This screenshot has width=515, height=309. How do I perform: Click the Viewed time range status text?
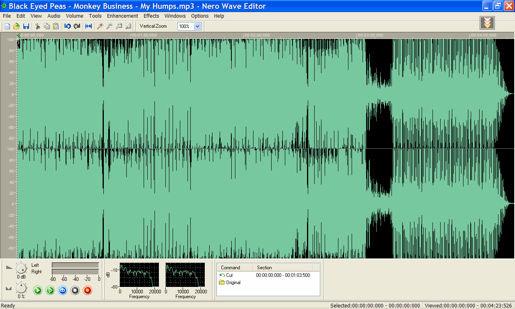468,306
